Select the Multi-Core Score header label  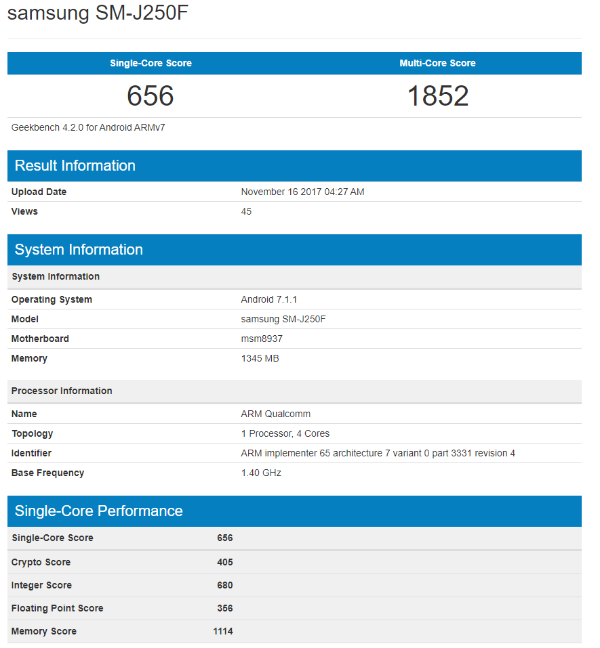click(437, 63)
